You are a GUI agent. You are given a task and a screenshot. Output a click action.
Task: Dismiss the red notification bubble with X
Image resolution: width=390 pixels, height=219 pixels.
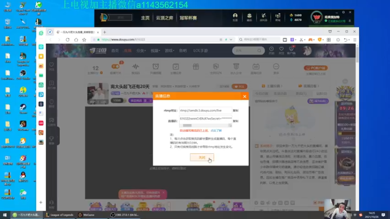(163, 193)
